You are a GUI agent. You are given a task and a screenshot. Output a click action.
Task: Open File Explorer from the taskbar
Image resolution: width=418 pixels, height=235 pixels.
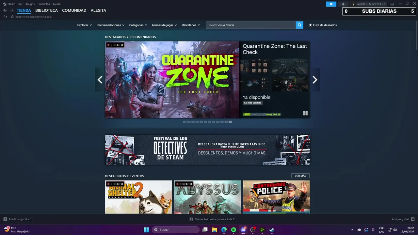click(x=215, y=230)
